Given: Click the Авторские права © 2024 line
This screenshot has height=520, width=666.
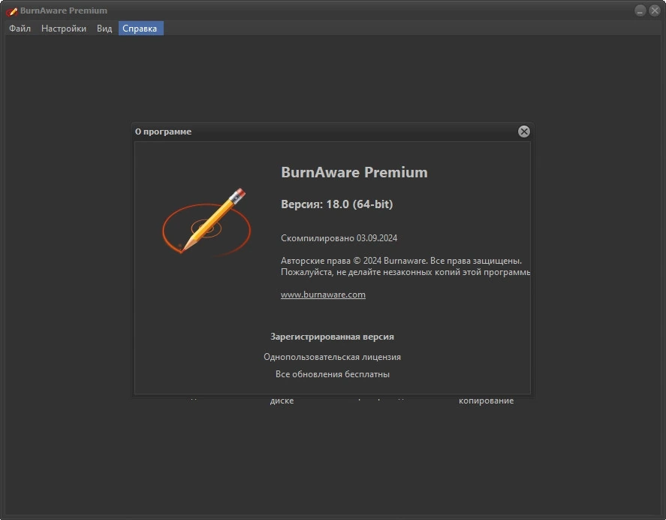Looking at the screenshot, I should click(x=401, y=261).
